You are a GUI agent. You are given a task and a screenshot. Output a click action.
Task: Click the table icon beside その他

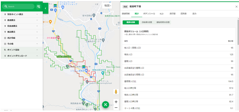pos(5,44)
